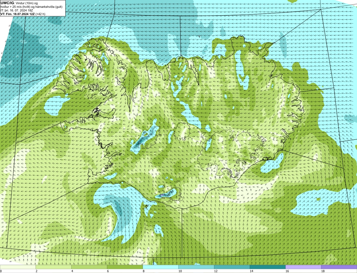This screenshot has height=273, width=357.
Task: Click the olive green 6–8 m/s legend swatch
Action: (x=125, y=267)
